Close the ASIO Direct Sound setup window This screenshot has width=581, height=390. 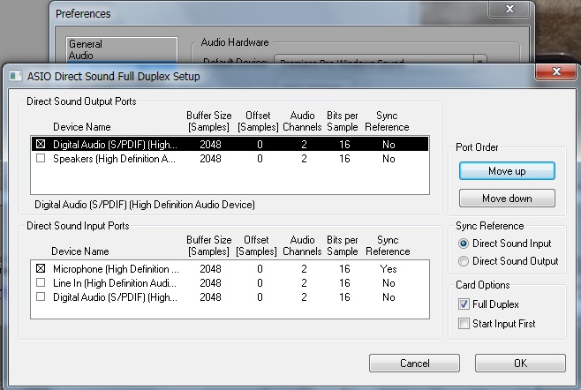(556, 71)
